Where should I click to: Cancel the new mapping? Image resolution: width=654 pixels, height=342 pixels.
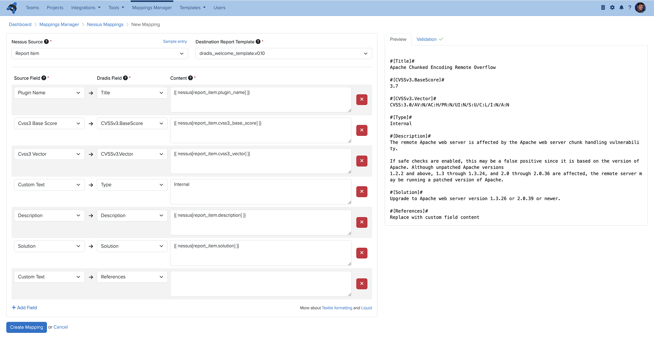61,327
